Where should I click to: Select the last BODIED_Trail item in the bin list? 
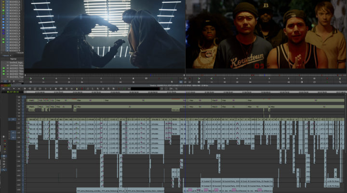pyautogui.click(x=16, y=77)
